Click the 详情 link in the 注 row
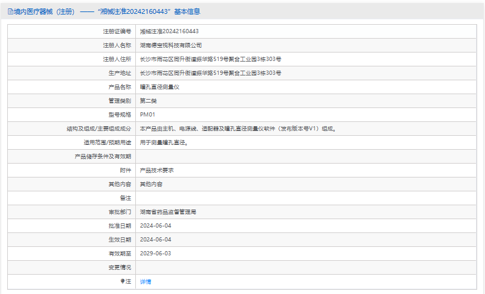Screen dimensions: 485x294 click(146, 282)
